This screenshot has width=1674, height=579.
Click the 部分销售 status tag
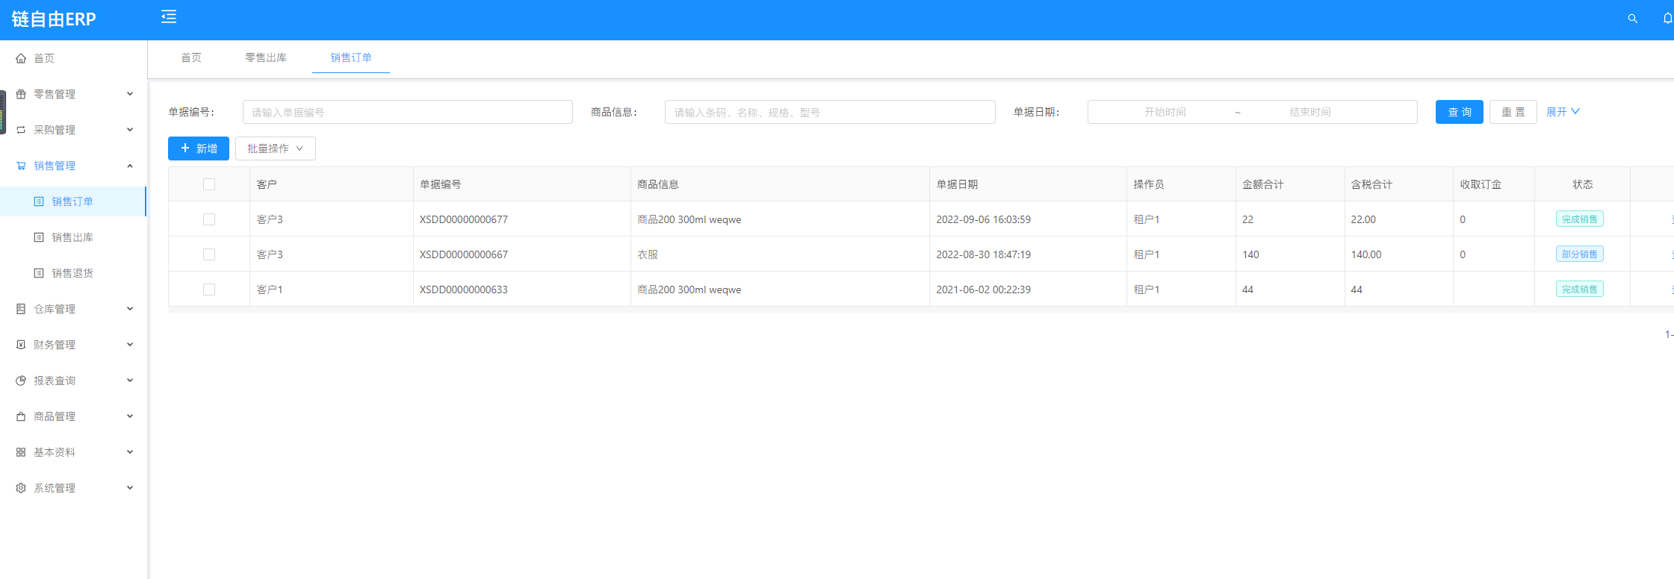tap(1580, 254)
